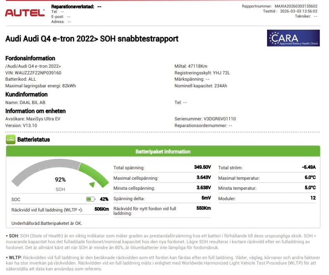Click the Tekniker field
The width and height of the screenshot is (329, 275).
click(x=306, y=16)
